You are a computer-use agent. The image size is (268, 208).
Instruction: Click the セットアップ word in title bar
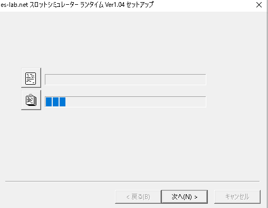140,5
